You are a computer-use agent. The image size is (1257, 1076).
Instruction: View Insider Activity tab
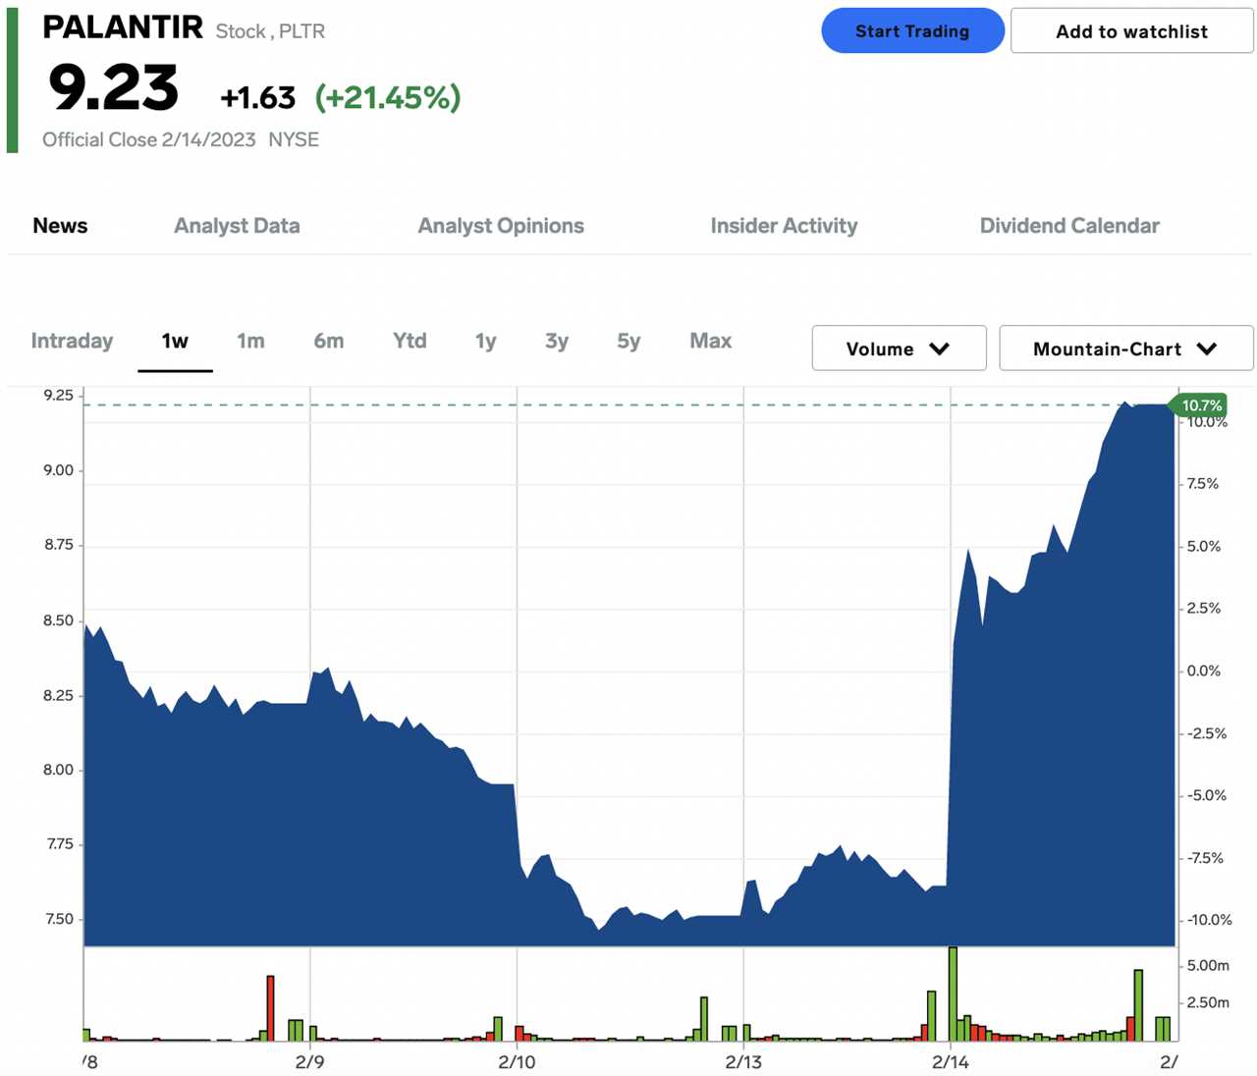(784, 226)
